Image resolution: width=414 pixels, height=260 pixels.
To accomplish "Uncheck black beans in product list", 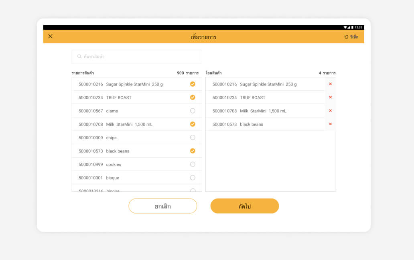I will (x=193, y=151).
